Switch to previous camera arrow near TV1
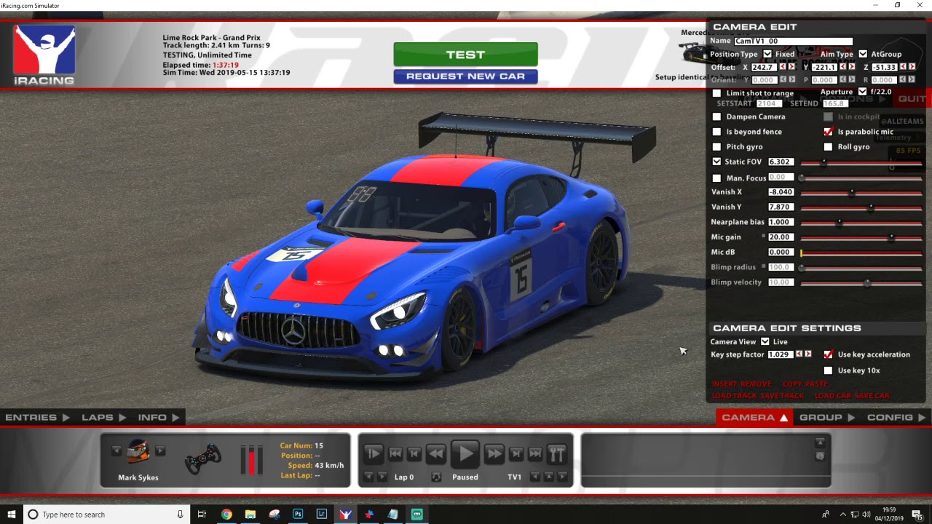The height and width of the screenshot is (524, 932). (x=535, y=477)
